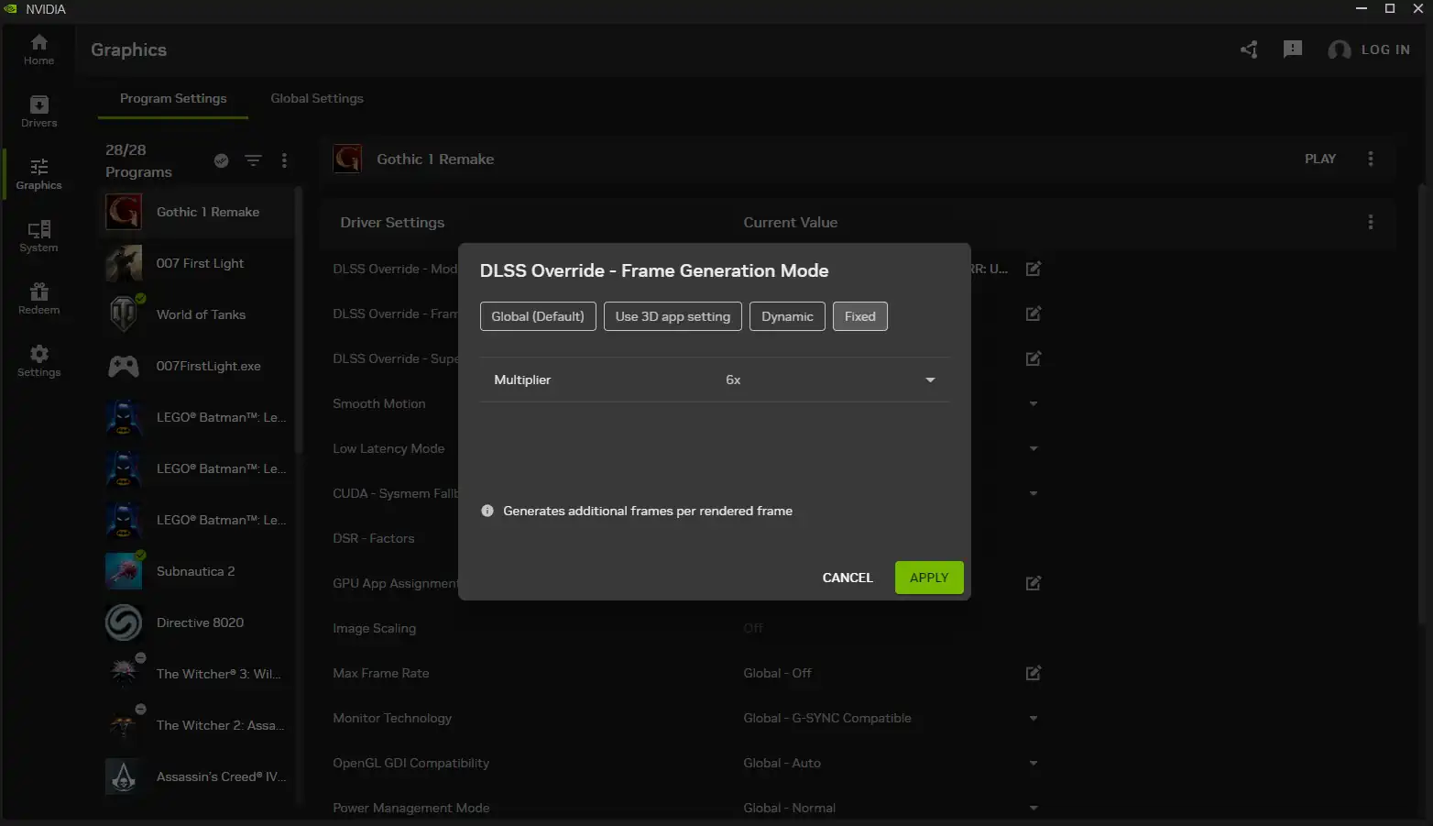Image resolution: width=1433 pixels, height=826 pixels.
Task: Expand the Multiplier 6x dropdown
Action: (x=715, y=380)
